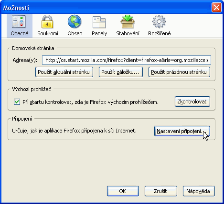Toggle default browser check at startup
The width and height of the screenshot is (224, 204).
point(17,102)
